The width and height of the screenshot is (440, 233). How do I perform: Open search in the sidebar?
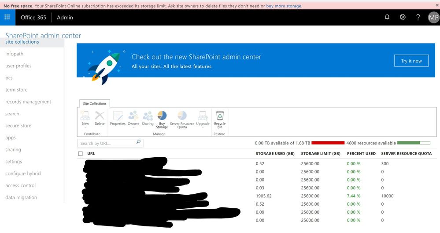pos(12,114)
